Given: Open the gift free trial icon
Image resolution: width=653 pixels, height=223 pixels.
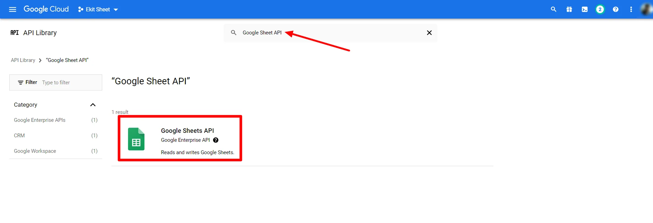Looking at the screenshot, I should coord(569,9).
